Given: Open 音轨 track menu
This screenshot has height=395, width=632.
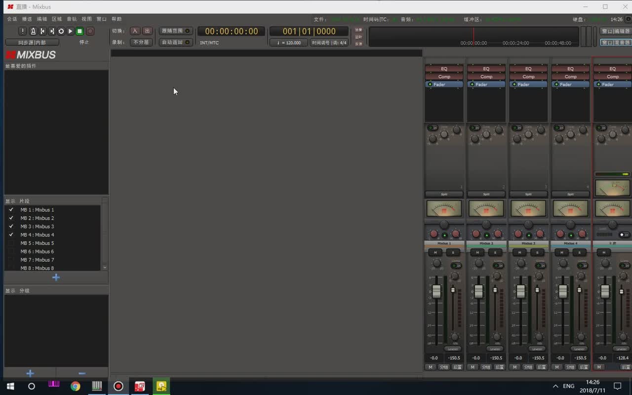Looking at the screenshot, I should pyautogui.click(x=72, y=19).
